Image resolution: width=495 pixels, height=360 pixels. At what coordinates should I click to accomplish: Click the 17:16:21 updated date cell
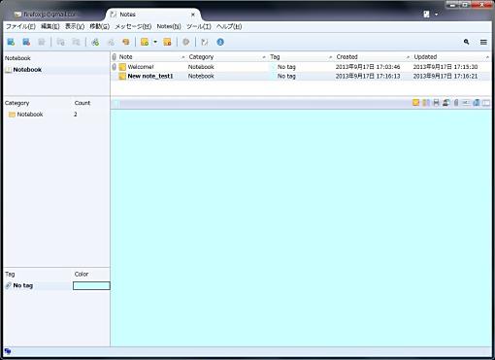pos(445,77)
